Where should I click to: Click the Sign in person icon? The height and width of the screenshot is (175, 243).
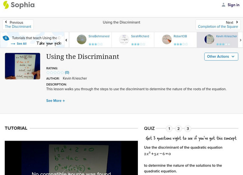point(223,5)
